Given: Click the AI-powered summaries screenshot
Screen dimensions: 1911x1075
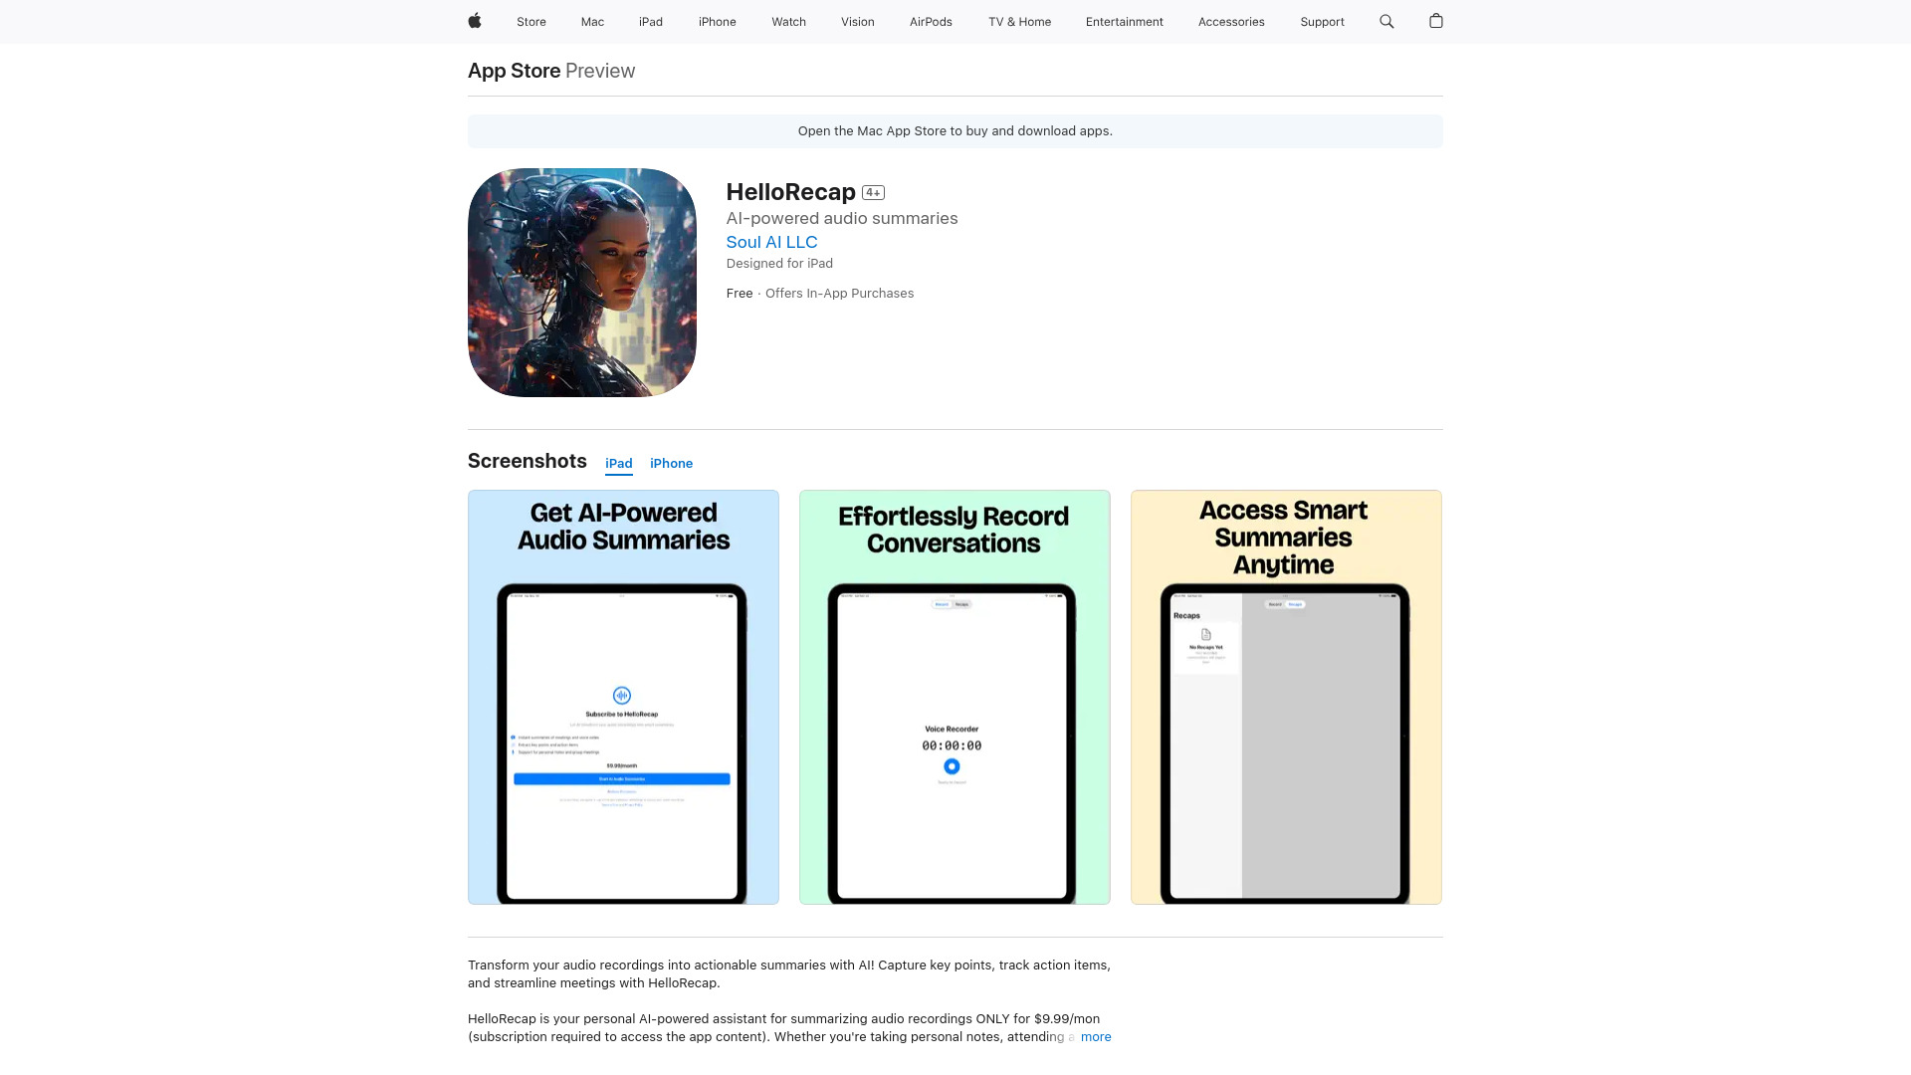Looking at the screenshot, I should pos(623,697).
